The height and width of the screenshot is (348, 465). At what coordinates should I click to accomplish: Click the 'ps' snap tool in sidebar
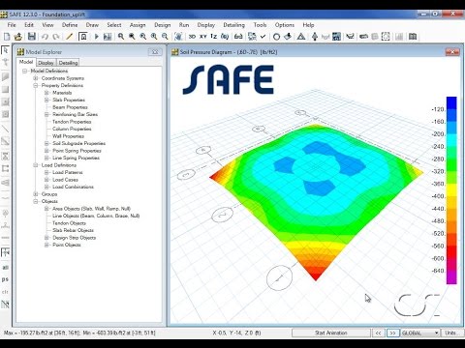(5, 279)
